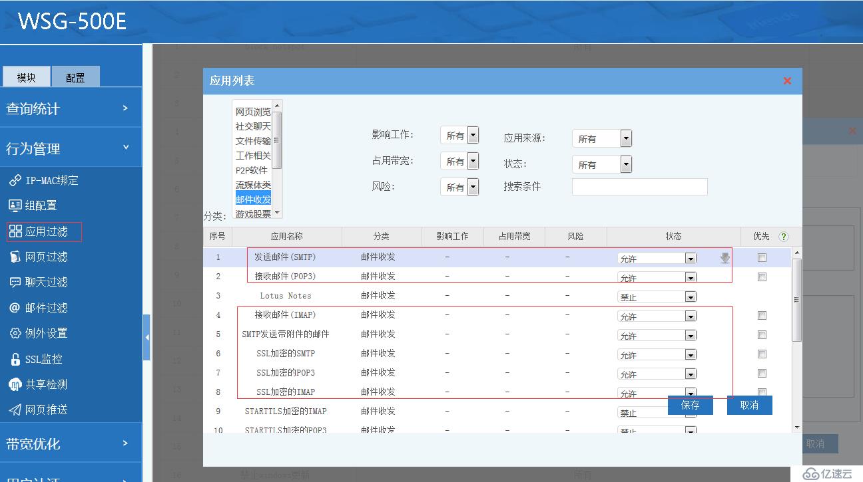Open the 应用过滤 sidebar link

click(46, 231)
